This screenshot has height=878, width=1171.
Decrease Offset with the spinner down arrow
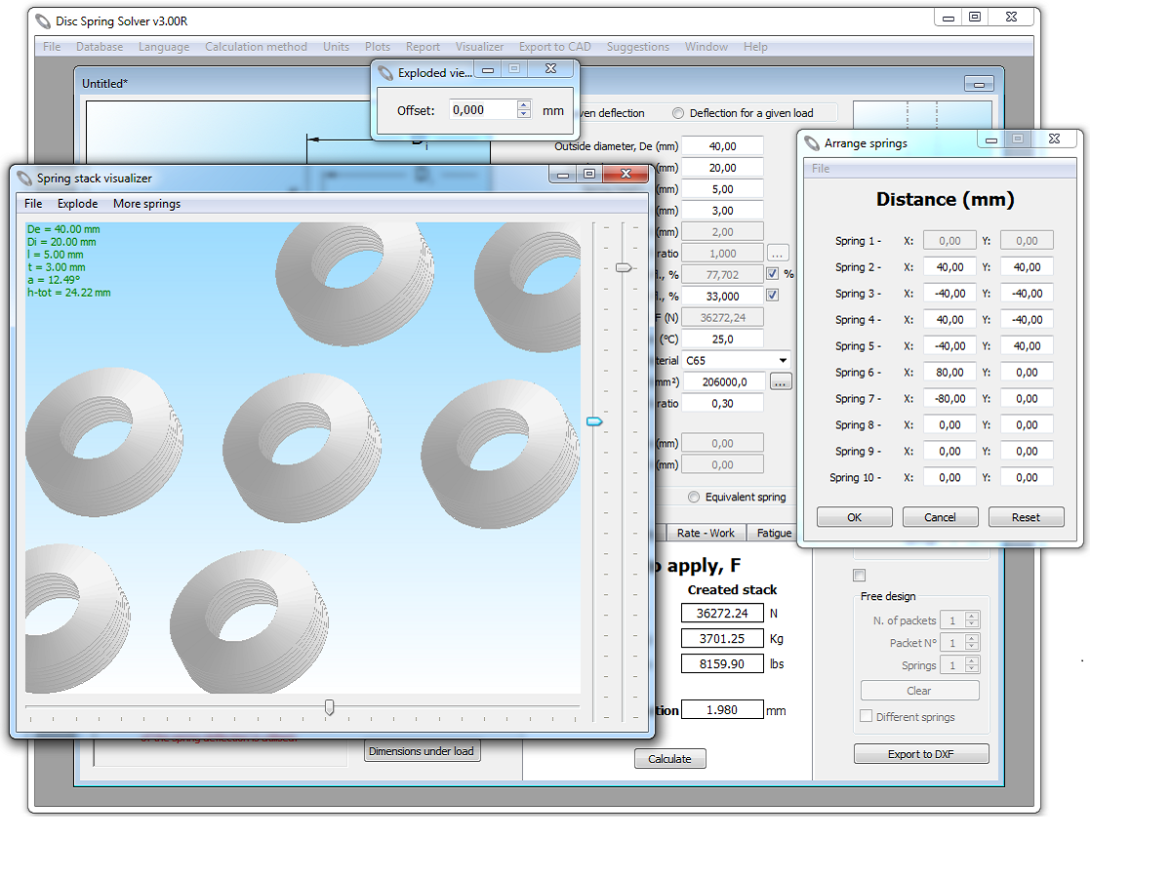point(524,114)
